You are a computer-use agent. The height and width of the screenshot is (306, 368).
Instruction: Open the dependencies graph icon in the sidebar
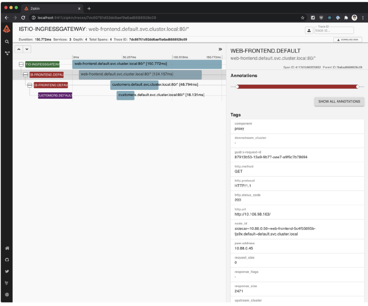[7, 53]
